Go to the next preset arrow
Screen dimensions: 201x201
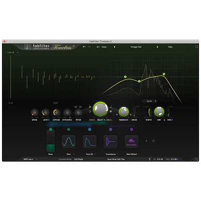157,47
